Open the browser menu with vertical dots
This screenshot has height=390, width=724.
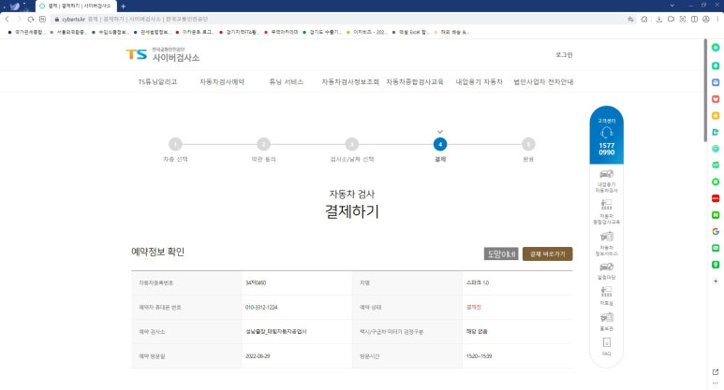[x=717, y=19]
